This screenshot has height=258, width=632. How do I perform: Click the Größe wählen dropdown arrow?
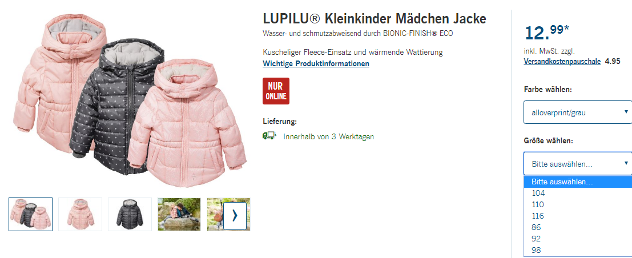tap(626, 163)
